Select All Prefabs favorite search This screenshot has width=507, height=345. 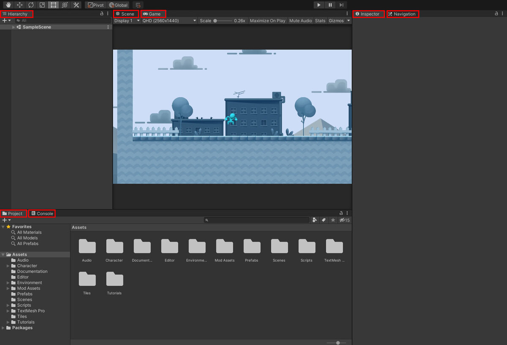click(x=28, y=243)
